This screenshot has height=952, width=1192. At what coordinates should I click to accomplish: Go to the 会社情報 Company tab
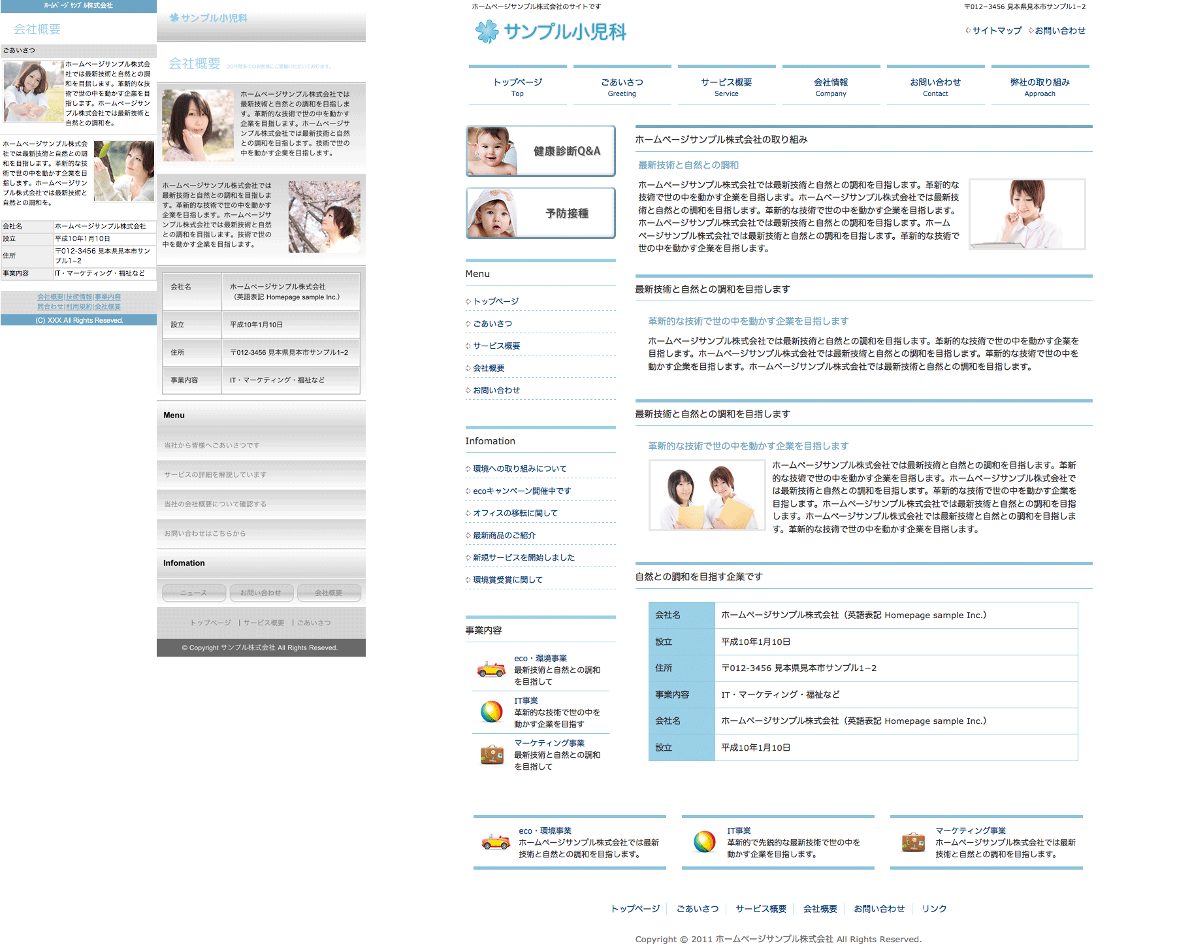[x=831, y=86]
